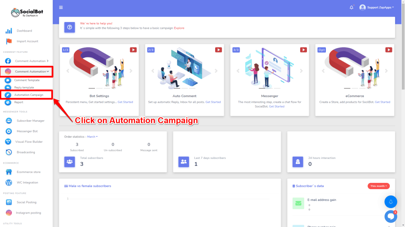
Task: Click E-mail address gain envelope icon
Action: (298, 203)
